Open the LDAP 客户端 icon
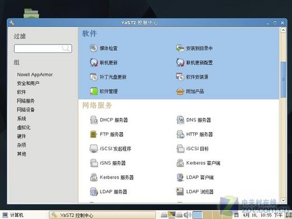292x219 pixels. coord(180,178)
